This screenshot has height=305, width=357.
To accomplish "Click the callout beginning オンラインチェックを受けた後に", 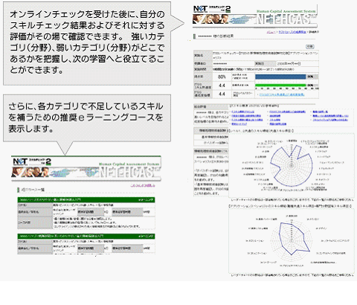I will 87,43.
